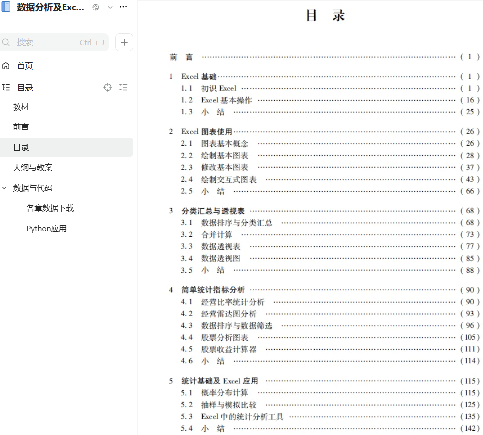Click entry '数据排序与数据筛选'
483x435 pixels.
237,326
